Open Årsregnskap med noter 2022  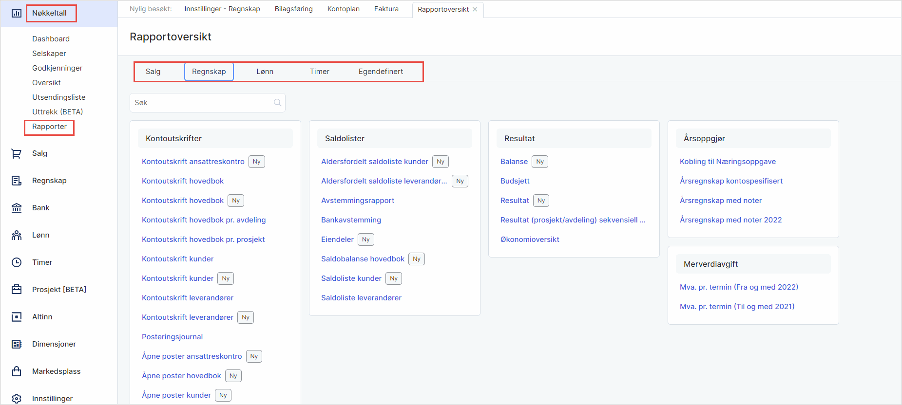[x=730, y=220]
